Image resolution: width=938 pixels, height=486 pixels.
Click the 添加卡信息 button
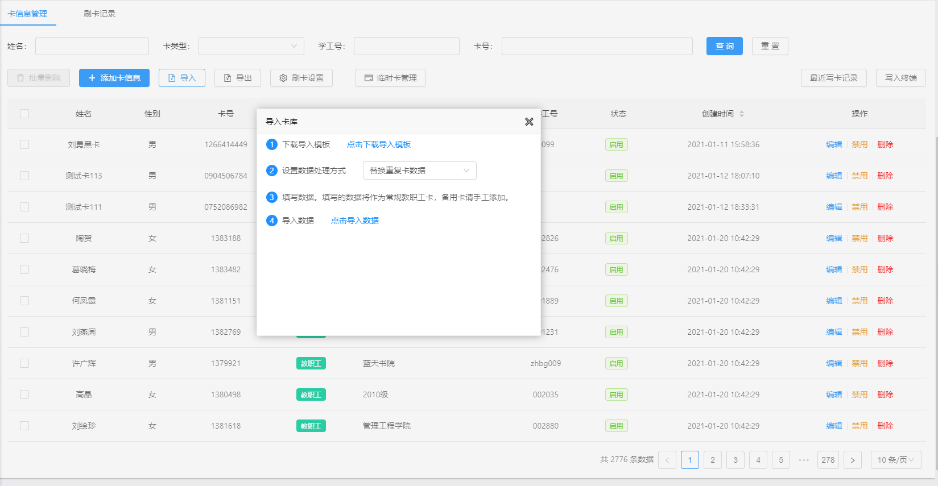click(x=114, y=78)
